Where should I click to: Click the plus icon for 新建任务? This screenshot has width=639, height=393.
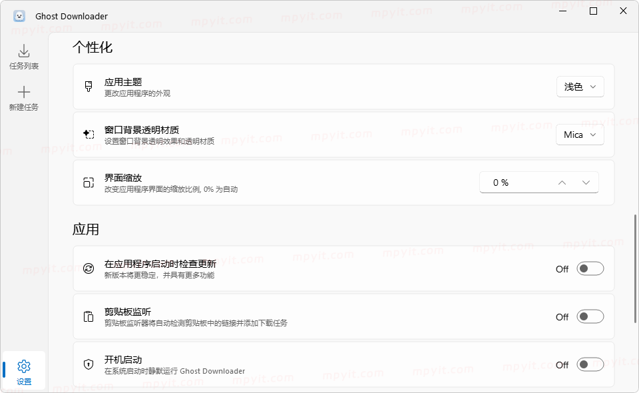[x=24, y=92]
